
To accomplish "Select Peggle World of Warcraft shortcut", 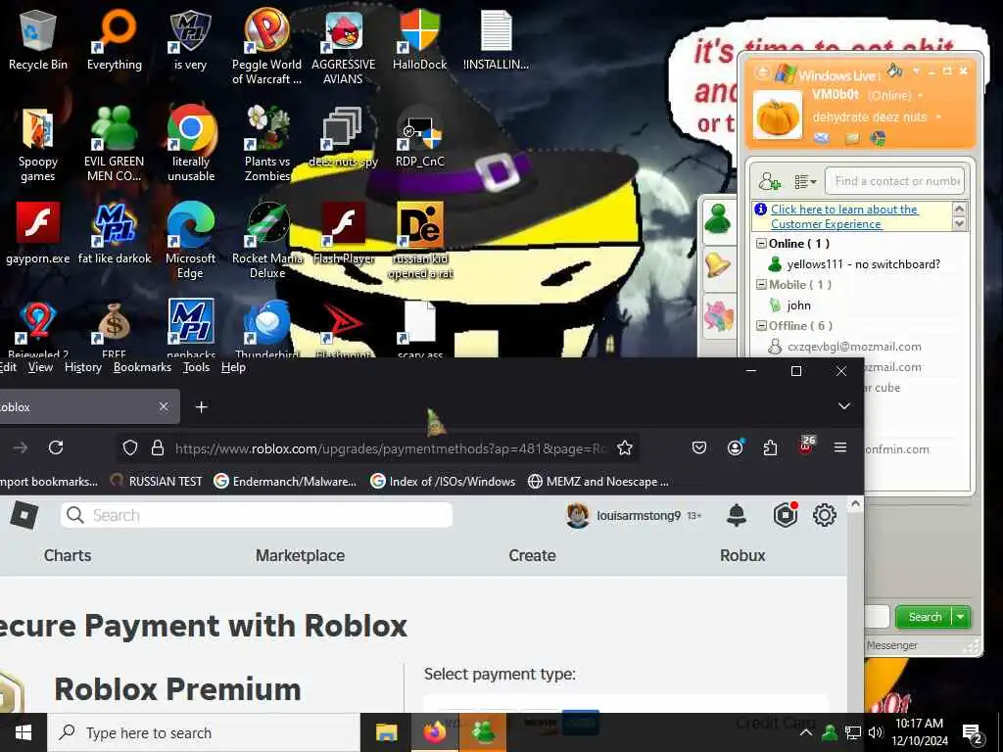I will click(266, 46).
